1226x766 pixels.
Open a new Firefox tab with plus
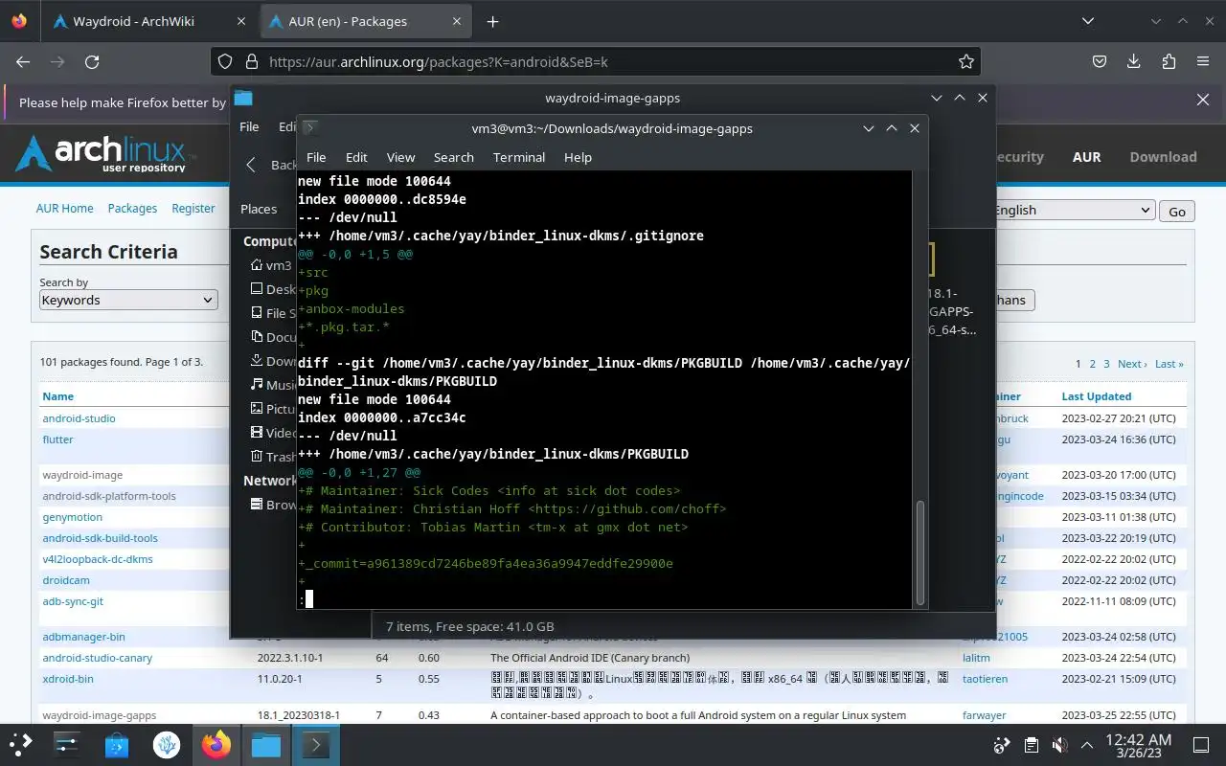[492, 21]
